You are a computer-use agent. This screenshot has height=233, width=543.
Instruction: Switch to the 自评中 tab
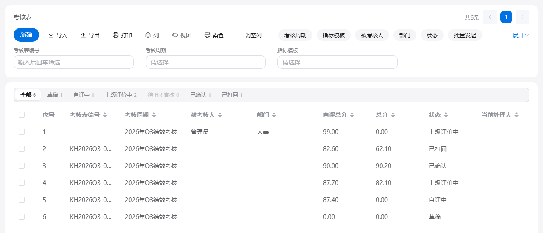[x=84, y=95]
